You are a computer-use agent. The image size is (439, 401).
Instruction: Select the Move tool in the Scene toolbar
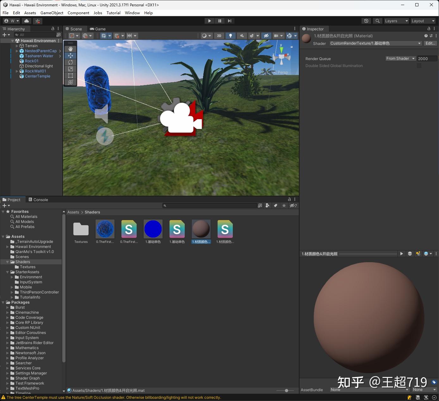[x=70, y=56]
